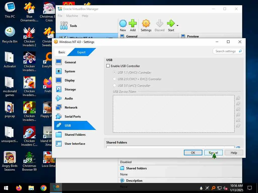
Task: Open the Recycle Bin desktop icon
Action: coord(10,35)
